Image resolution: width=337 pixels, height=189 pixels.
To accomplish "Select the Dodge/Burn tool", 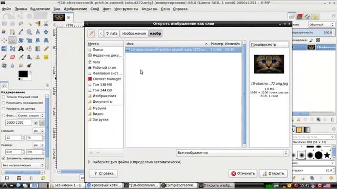I will tap(29, 65).
